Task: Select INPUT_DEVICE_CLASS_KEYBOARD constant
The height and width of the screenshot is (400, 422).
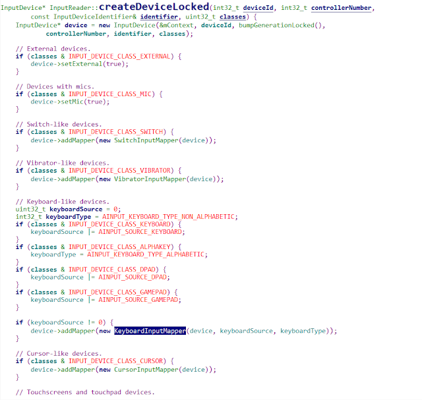Action: pyautogui.click(x=119, y=224)
